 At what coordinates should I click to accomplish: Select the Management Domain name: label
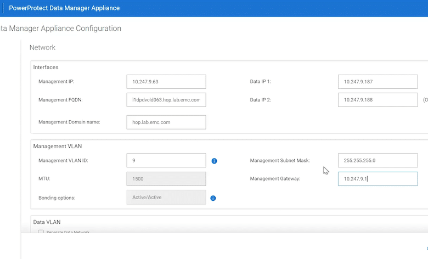pyautogui.click(x=69, y=122)
